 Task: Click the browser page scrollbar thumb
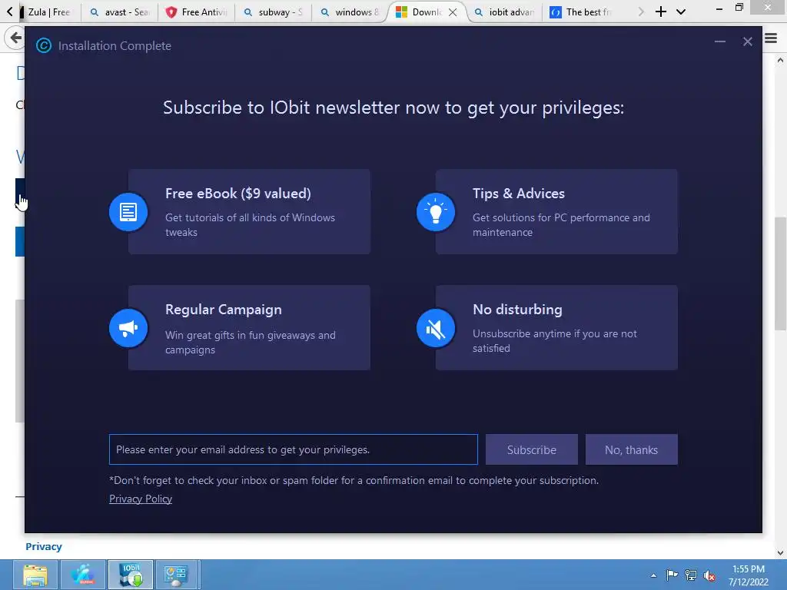(780, 273)
